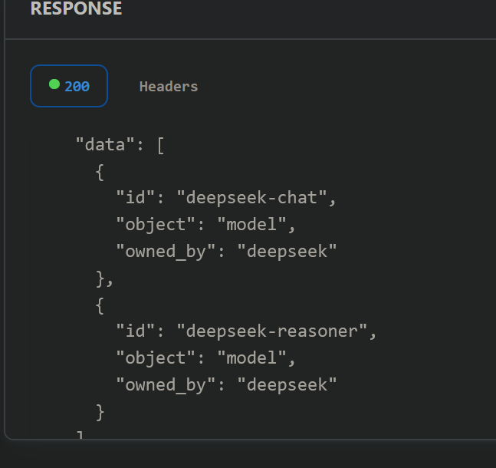Click the "owned_by" line under deepseek-chat
This screenshot has width=496, height=468.
click(226, 252)
